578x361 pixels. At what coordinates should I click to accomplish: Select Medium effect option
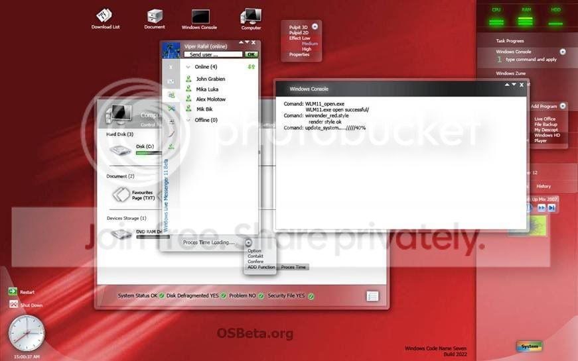[310, 44]
